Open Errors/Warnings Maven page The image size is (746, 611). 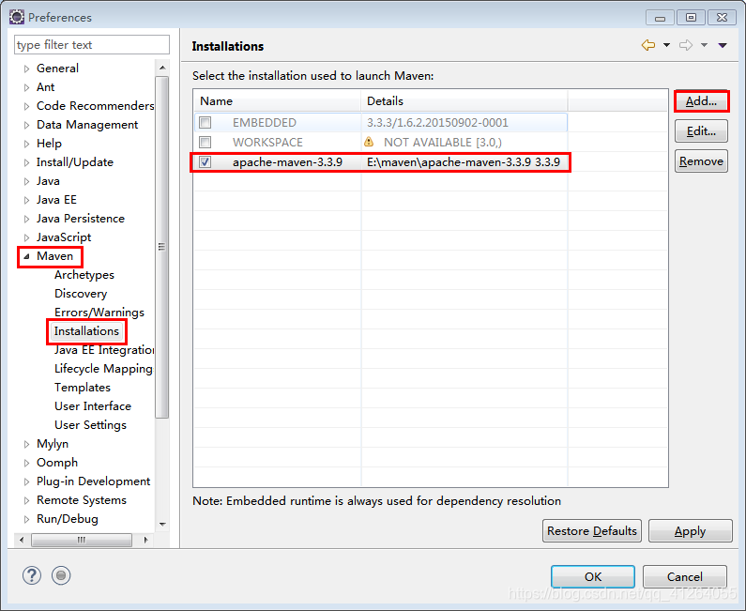[x=99, y=313]
